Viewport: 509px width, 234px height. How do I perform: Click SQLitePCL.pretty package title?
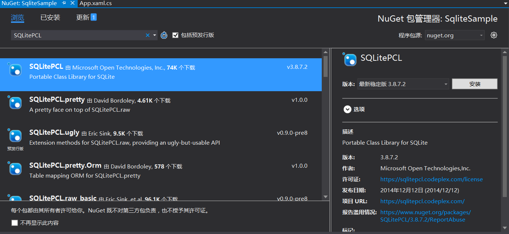point(57,100)
